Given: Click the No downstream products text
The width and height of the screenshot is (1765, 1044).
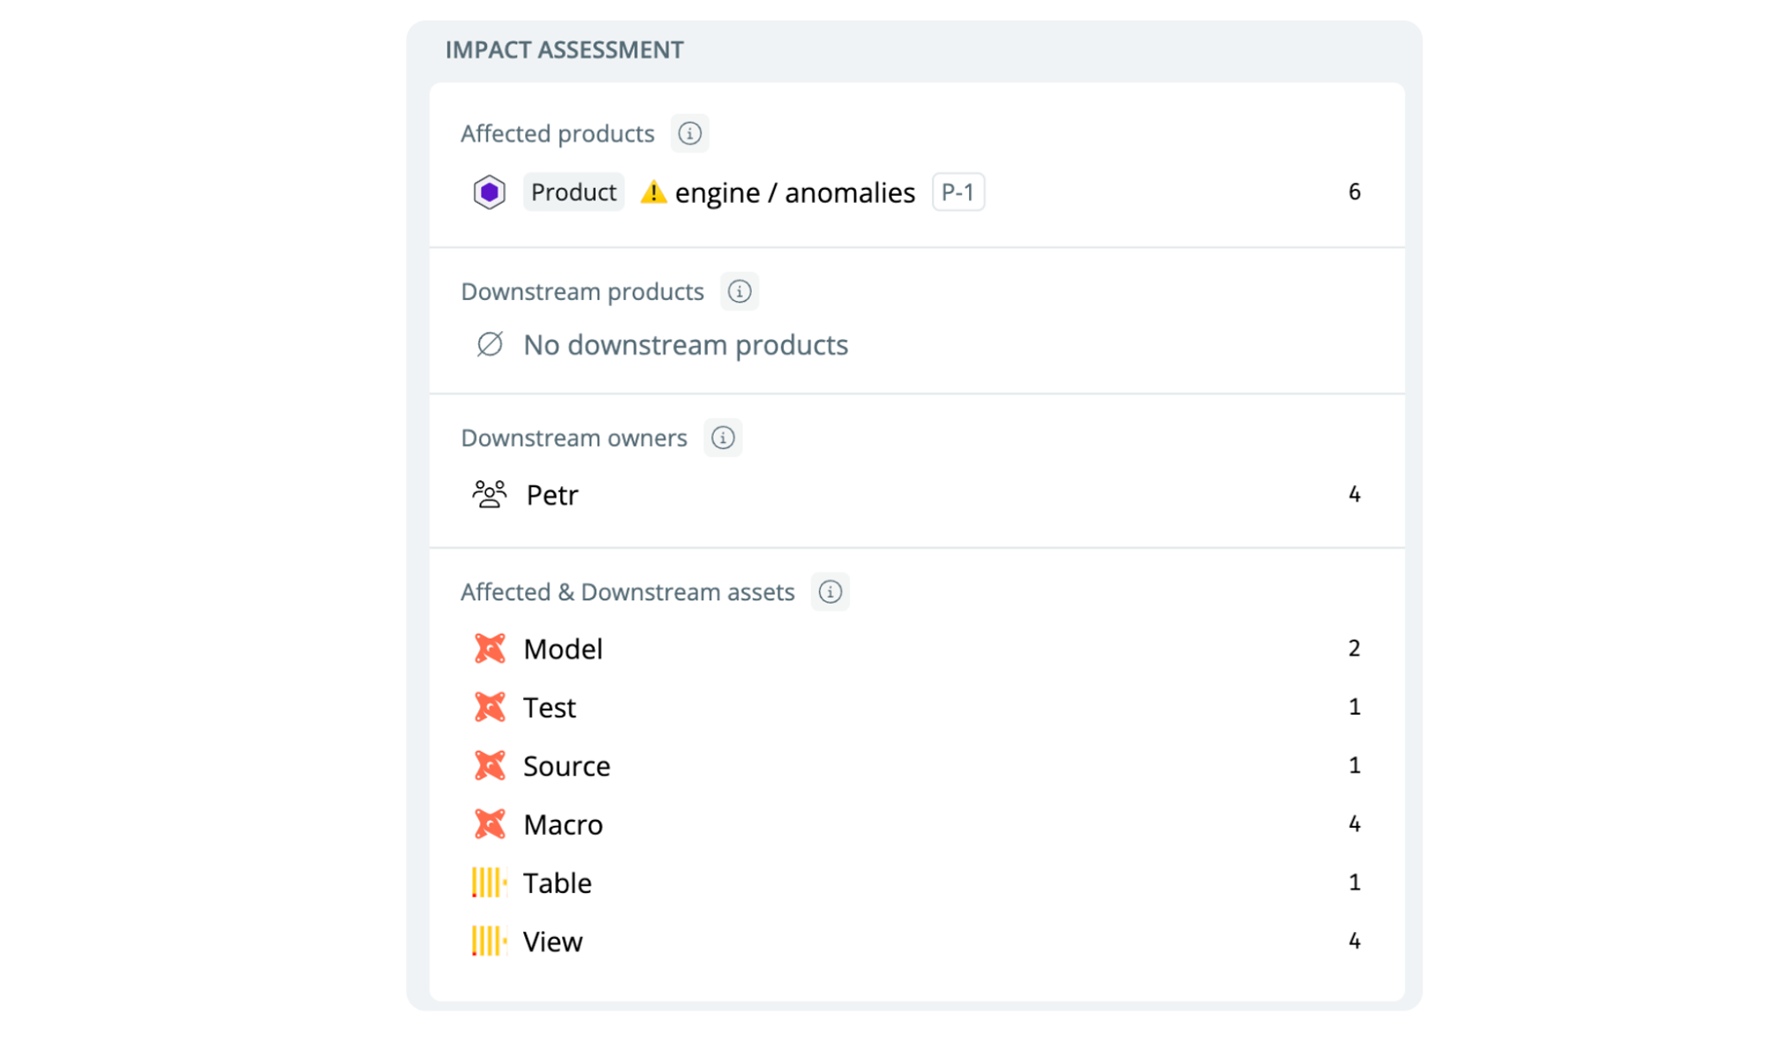Looking at the screenshot, I should coord(686,345).
